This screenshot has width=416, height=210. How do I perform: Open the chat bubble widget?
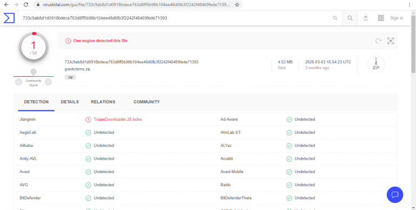(x=395, y=195)
